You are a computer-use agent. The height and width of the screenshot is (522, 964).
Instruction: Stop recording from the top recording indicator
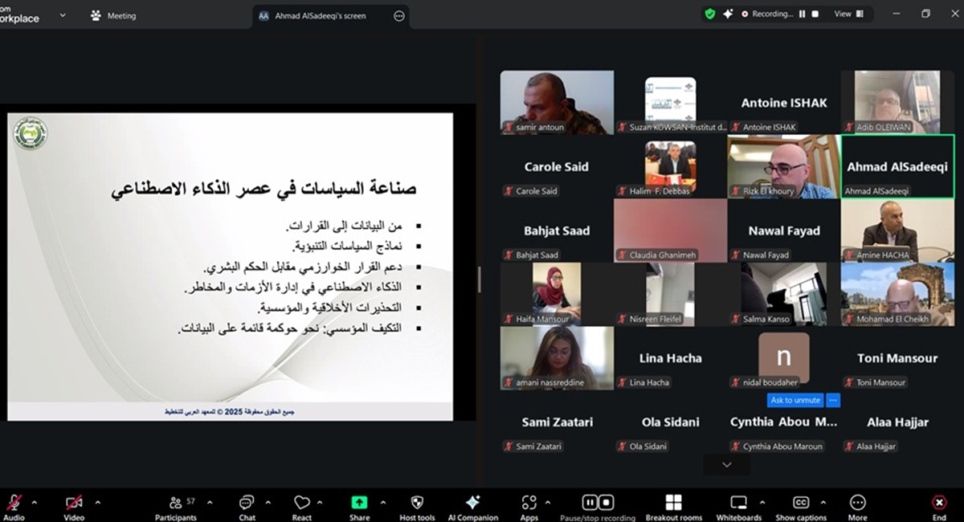click(x=815, y=14)
